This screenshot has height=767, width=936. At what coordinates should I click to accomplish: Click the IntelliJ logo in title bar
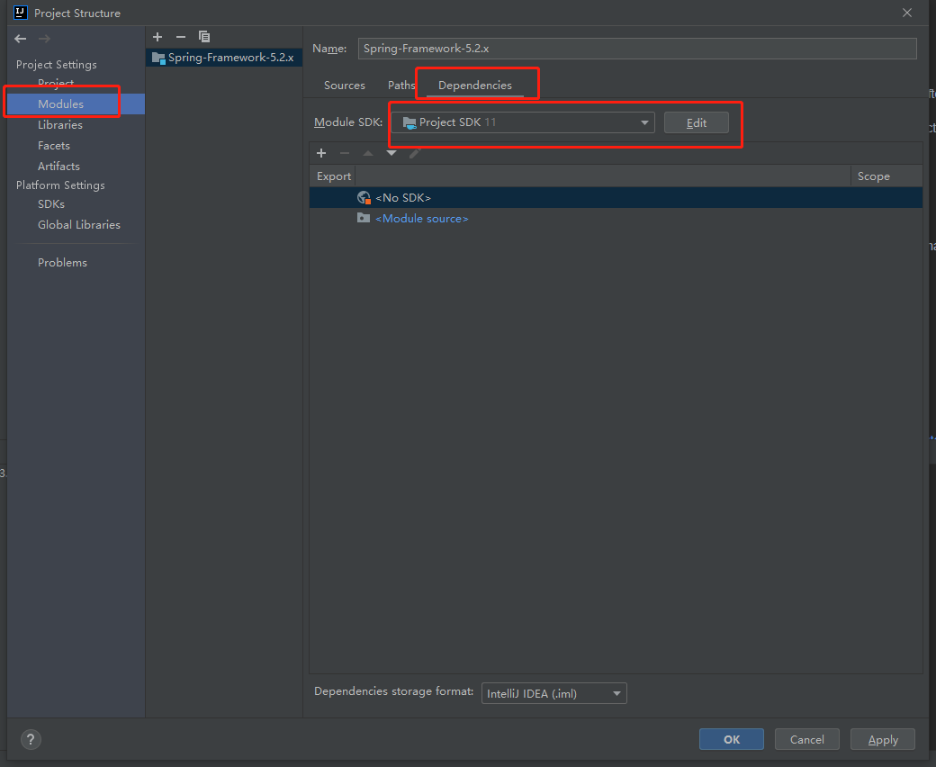point(21,13)
